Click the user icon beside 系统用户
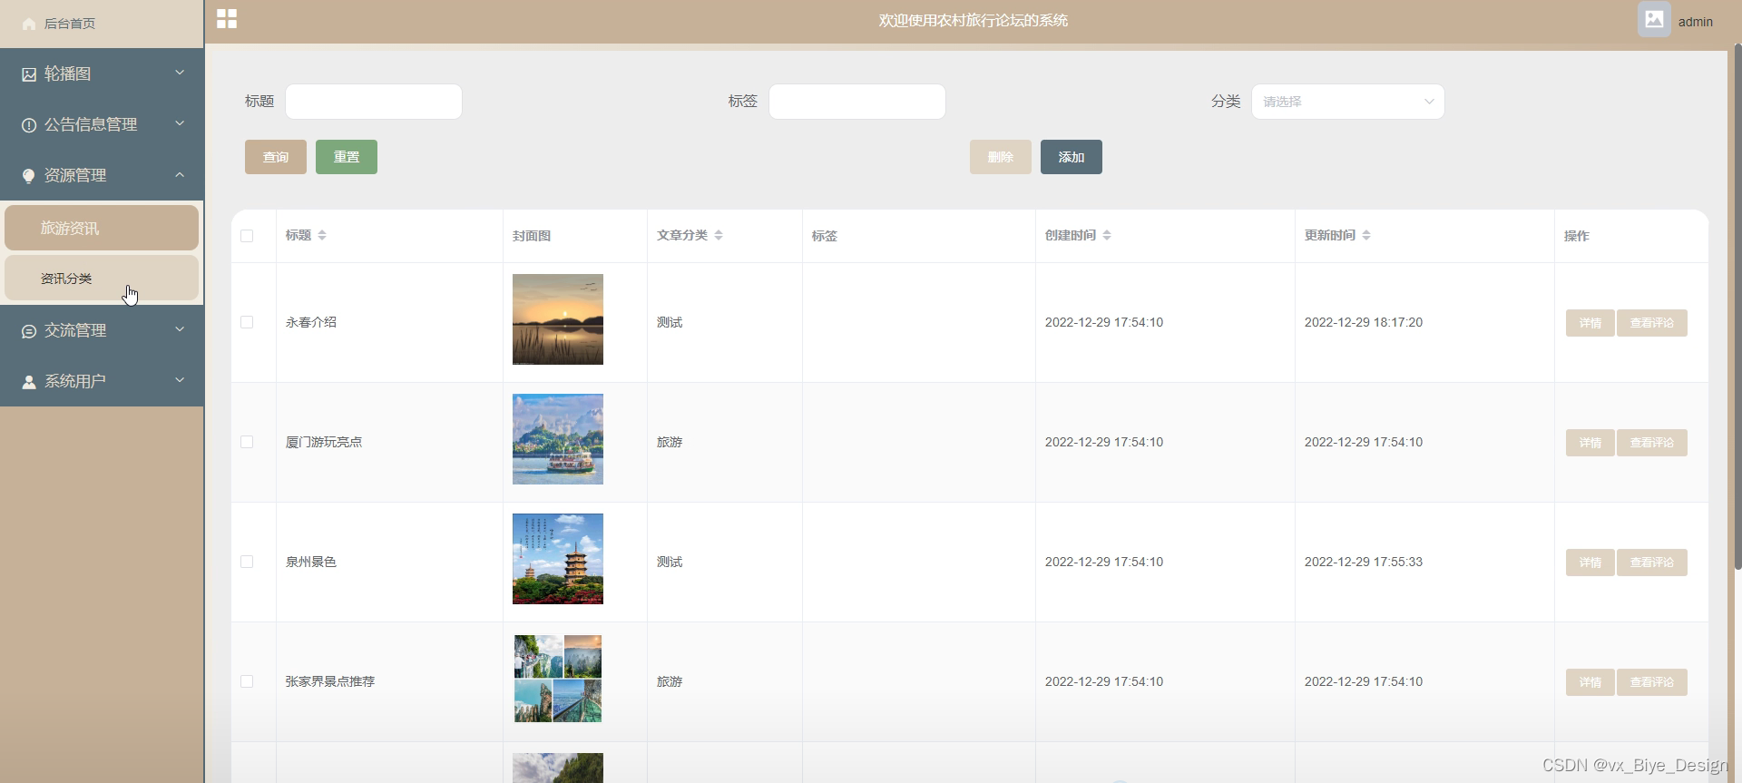1742x783 pixels. [29, 382]
